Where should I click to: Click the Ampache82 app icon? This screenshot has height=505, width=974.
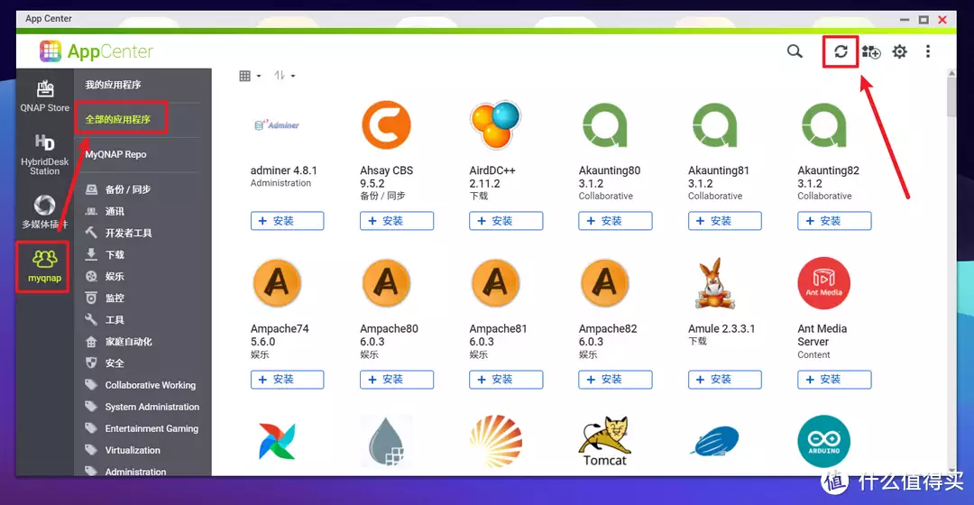pos(604,283)
